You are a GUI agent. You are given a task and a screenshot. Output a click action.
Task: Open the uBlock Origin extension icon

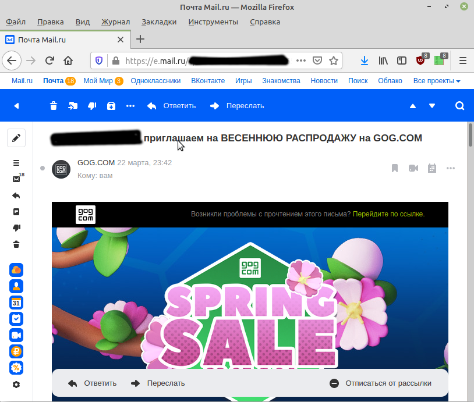[422, 60]
